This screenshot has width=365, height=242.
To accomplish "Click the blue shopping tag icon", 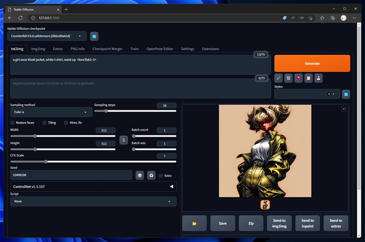I will (284, 18).
